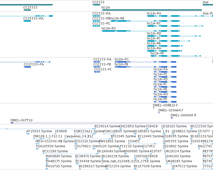The image size is (213, 170).
Task: Select EST label EC26014.5prime
Action: 107,126
